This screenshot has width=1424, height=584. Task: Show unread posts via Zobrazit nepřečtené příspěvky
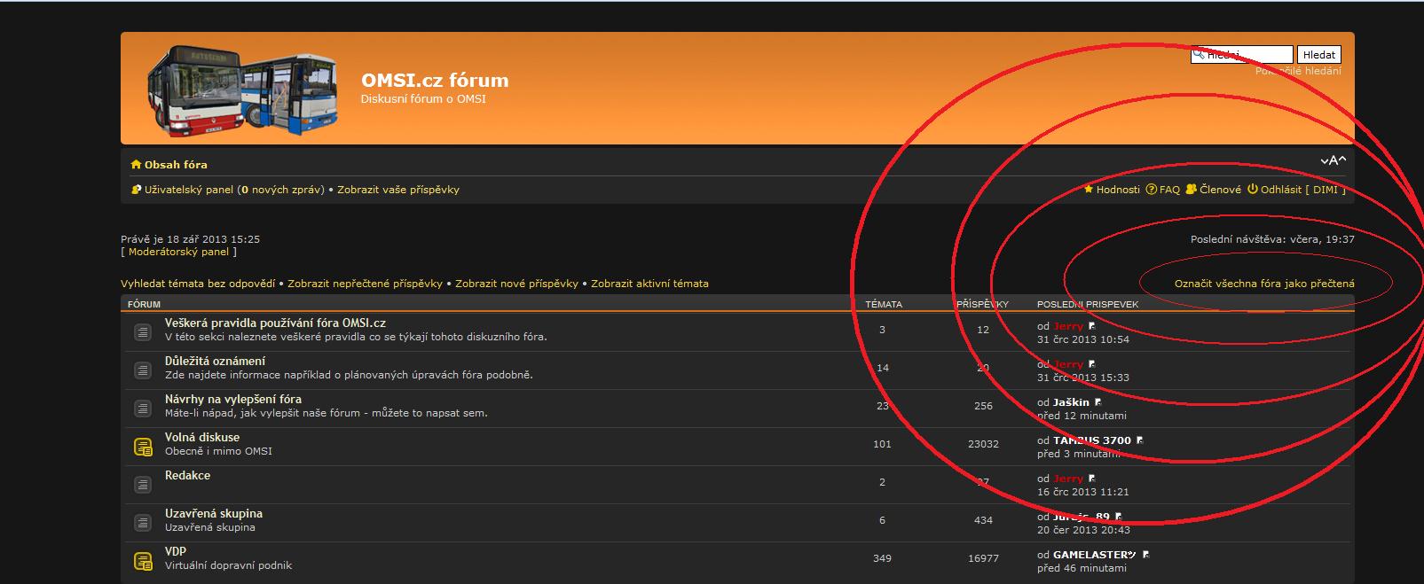(365, 284)
